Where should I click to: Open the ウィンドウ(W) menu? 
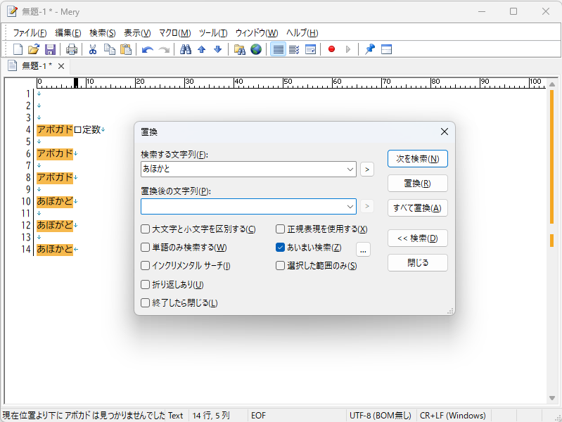pos(257,33)
